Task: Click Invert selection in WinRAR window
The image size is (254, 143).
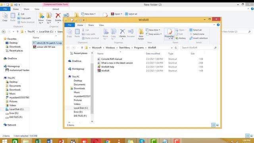Action: [x=198, y=38]
